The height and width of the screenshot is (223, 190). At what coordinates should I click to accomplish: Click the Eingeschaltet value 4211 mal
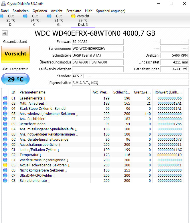pos(175,62)
